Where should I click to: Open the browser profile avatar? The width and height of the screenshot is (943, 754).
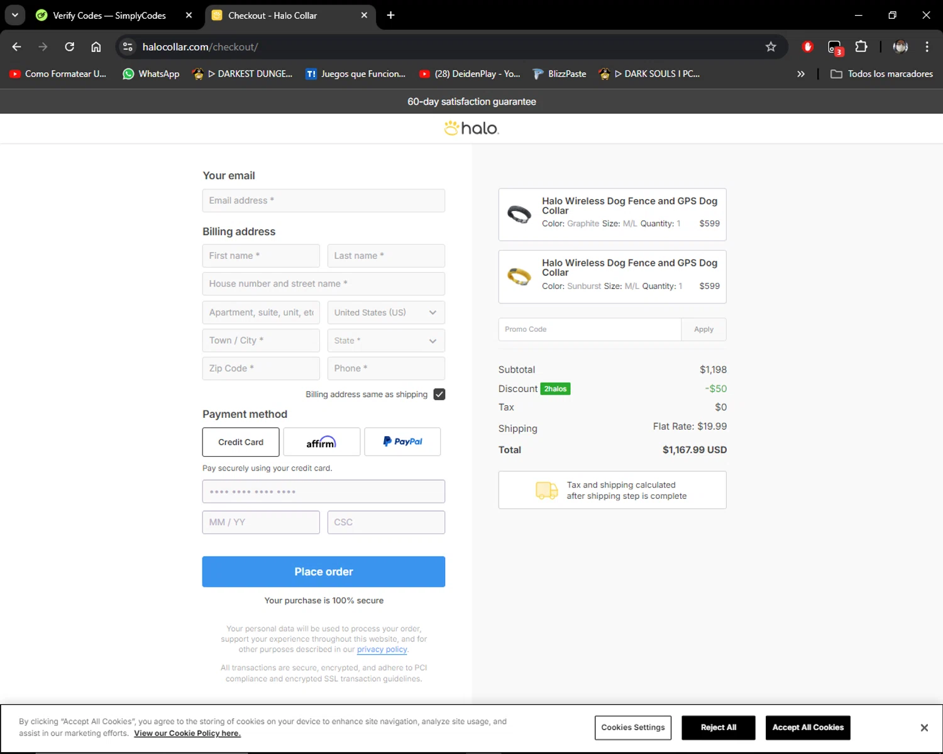(x=900, y=46)
